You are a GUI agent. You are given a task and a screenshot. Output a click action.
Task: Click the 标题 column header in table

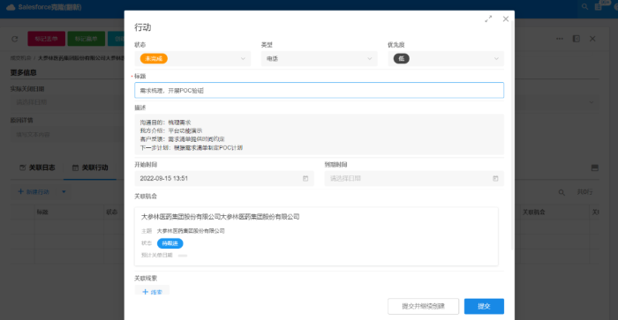[x=42, y=212]
